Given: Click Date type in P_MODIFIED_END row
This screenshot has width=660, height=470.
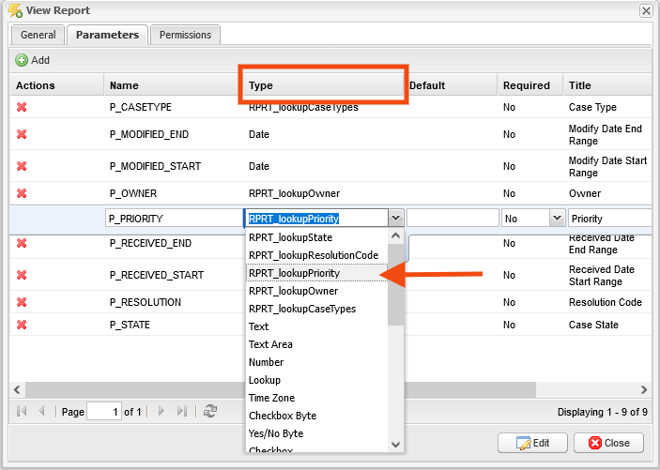Looking at the screenshot, I should (x=259, y=134).
